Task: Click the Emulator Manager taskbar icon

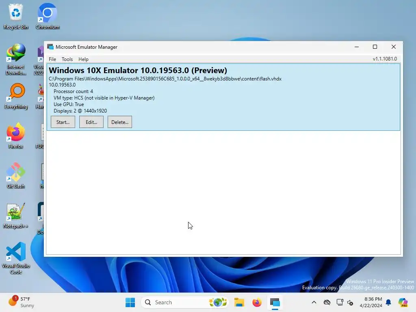Action: 275,302
